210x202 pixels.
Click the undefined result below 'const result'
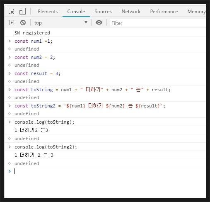pos(27,81)
